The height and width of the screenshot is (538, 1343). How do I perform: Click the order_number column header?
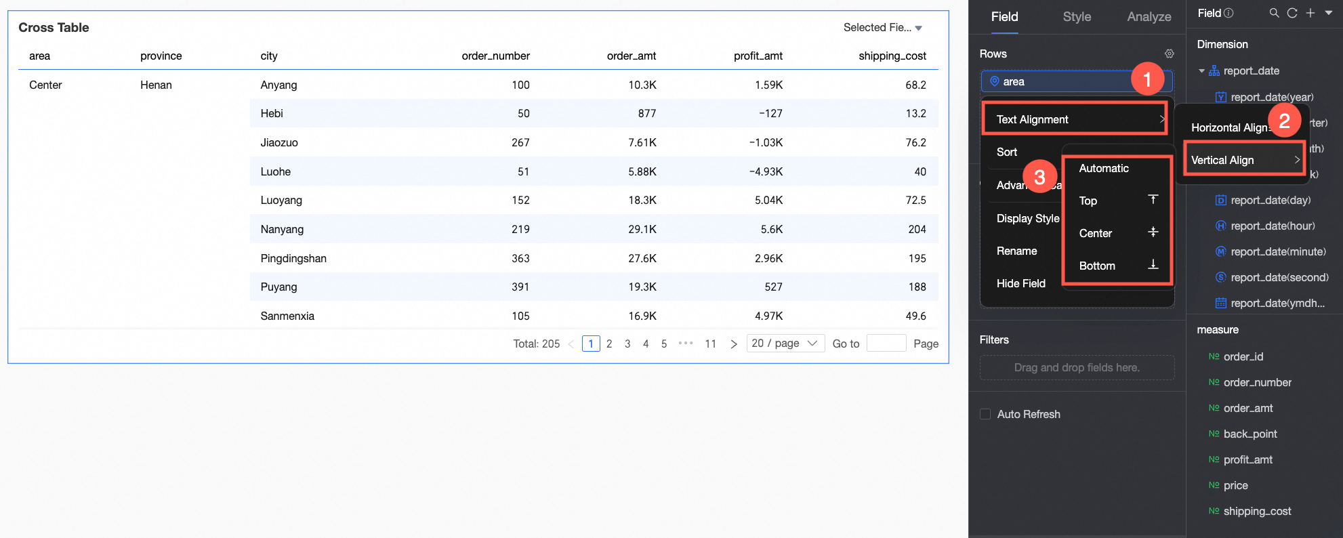point(496,56)
